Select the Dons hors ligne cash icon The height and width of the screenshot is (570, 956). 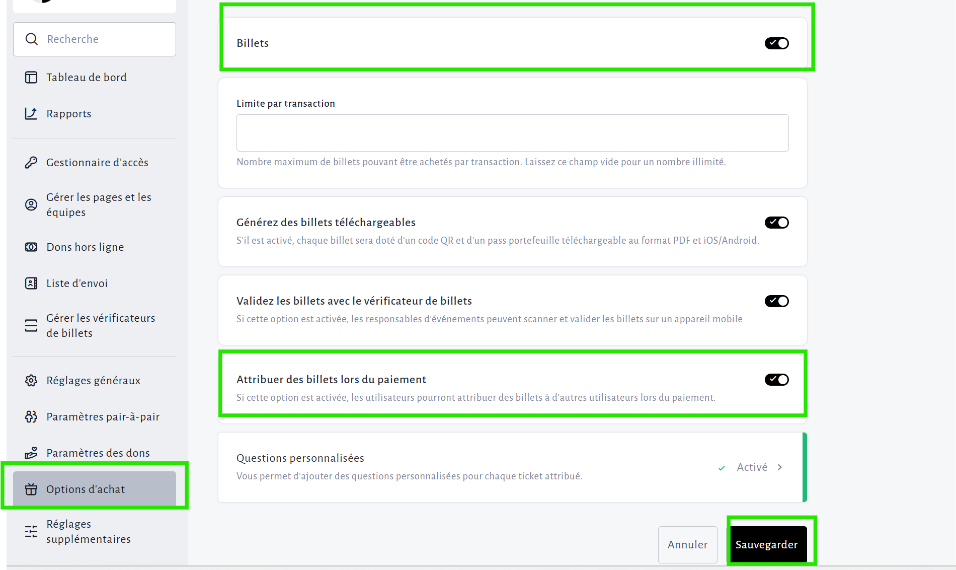[x=31, y=247]
